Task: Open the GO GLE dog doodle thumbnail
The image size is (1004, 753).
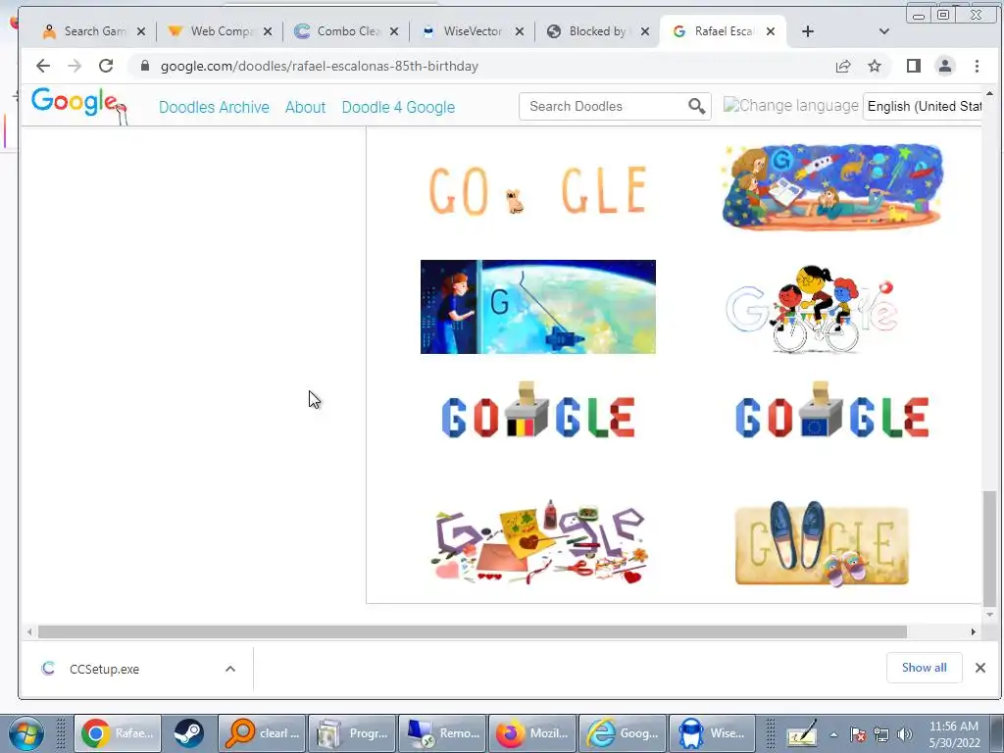Action: (538, 189)
